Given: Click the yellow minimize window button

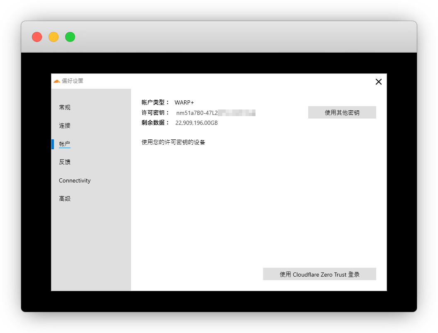Looking at the screenshot, I should tap(54, 37).
